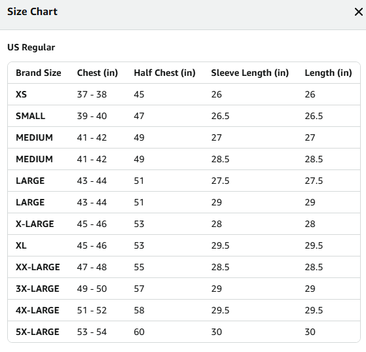Image resolution: width=366 pixels, height=352 pixels.
Task: Click the Chest (in) column header
Action: coord(98,73)
